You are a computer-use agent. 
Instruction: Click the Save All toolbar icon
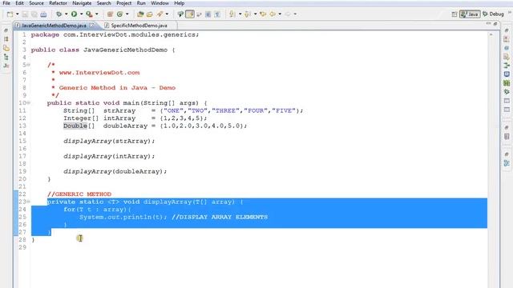[x=34, y=14]
